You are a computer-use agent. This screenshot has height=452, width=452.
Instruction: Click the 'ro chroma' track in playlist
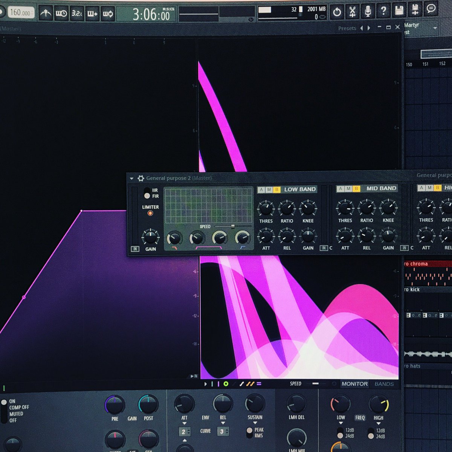tap(429, 264)
